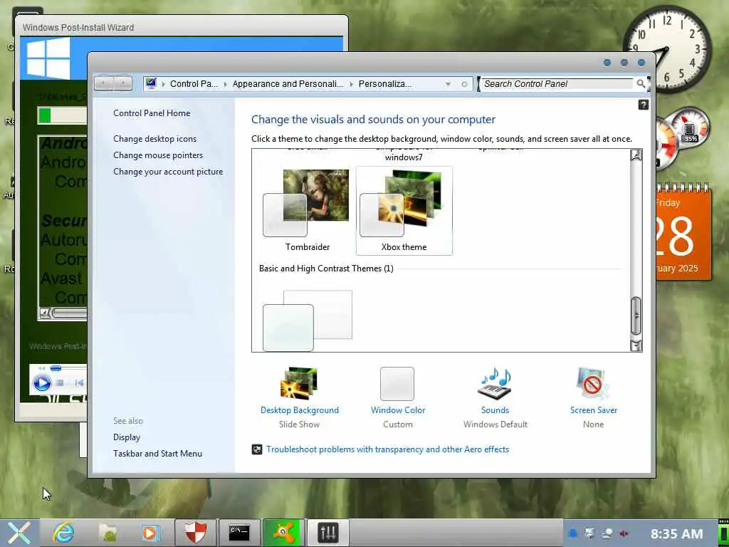Open Control Panel Home
Image resolution: width=729 pixels, height=547 pixels.
(152, 113)
